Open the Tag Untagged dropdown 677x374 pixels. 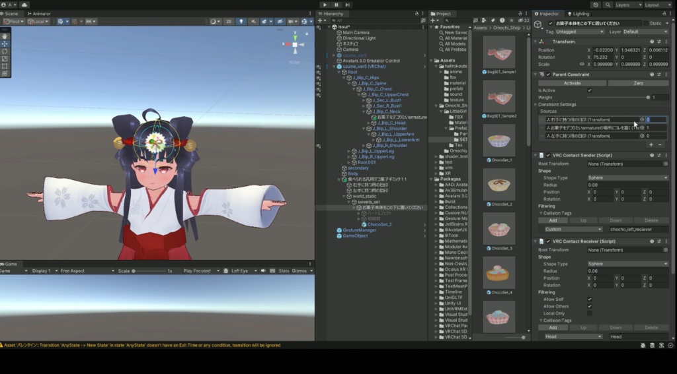point(579,32)
